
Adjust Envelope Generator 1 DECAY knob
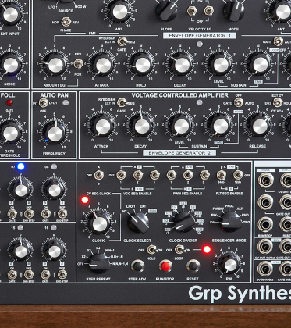[x=182, y=65]
